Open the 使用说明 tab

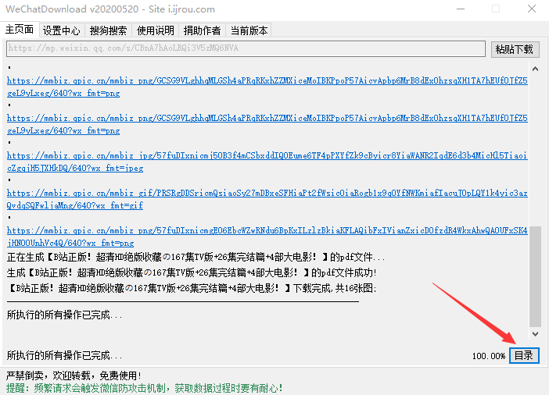coord(155,30)
